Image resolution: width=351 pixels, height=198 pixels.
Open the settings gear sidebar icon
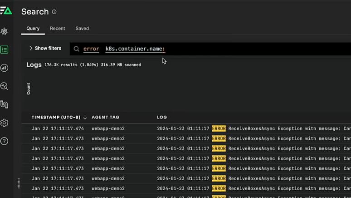(4, 123)
